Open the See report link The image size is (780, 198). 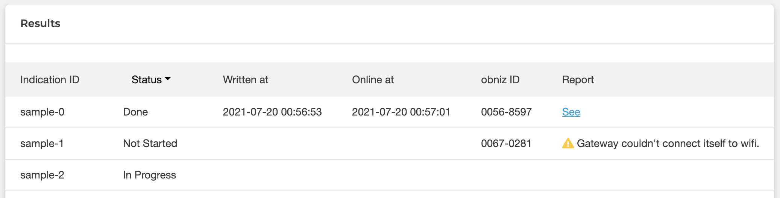pyautogui.click(x=571, y=112)
